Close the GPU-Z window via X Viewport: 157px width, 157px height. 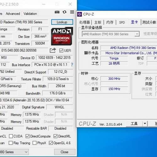pyautogui.click(x=70, y=4)
